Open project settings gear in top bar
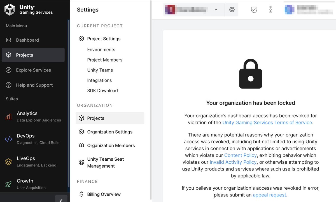The width and height of the screenshot is (336, 202). [232, 10]
